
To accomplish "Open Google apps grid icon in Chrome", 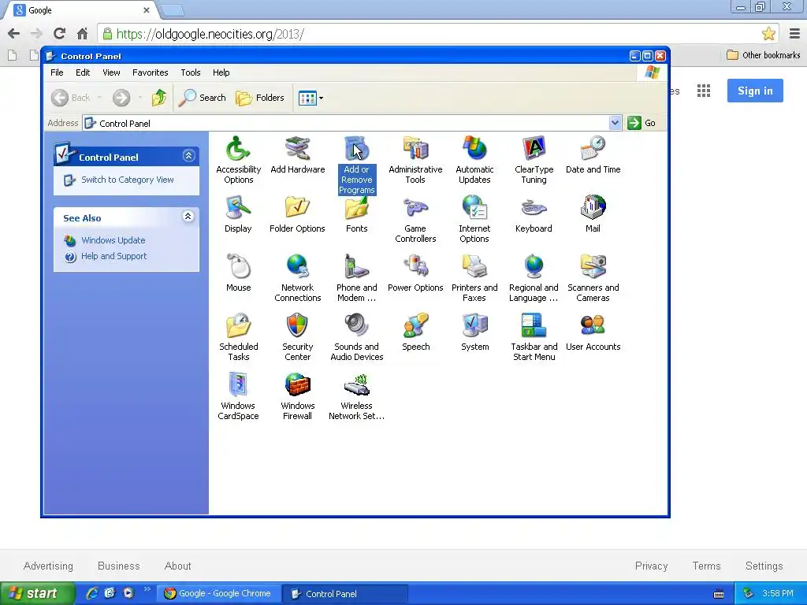I will point(704,91).
